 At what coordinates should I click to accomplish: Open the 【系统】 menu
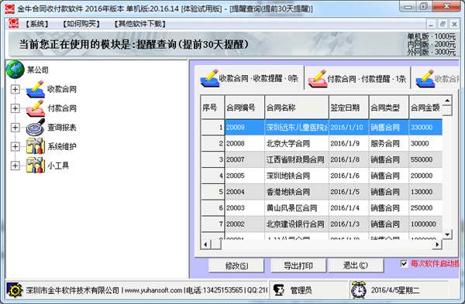tap(37, 24)
